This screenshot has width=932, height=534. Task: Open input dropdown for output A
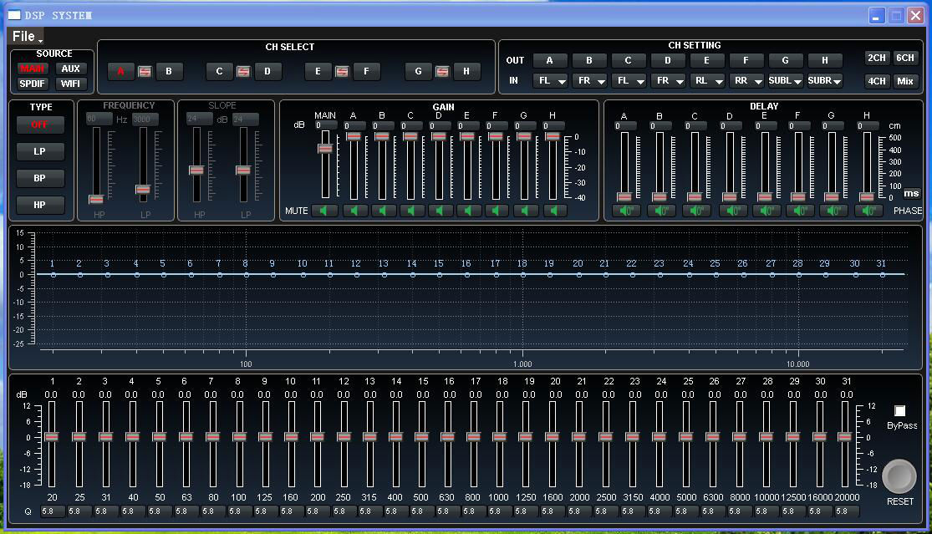click(550, 81)
